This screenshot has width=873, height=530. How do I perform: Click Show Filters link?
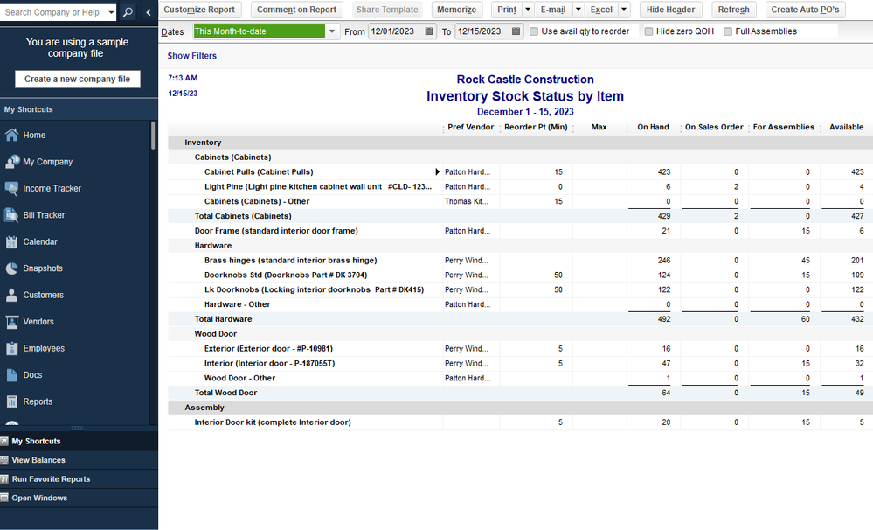coord(191,56)
